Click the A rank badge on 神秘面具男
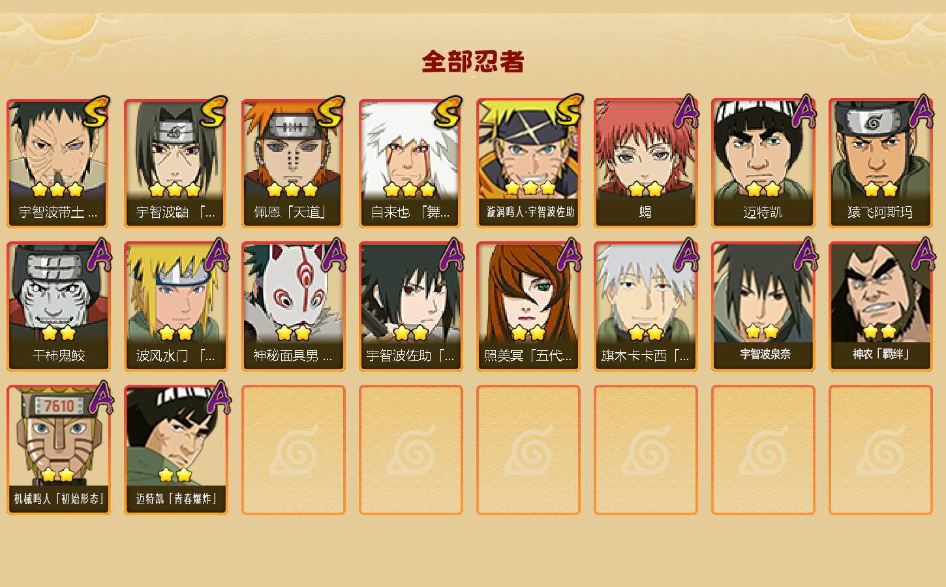This screenshot has height=587, width=946. [333, 254]
